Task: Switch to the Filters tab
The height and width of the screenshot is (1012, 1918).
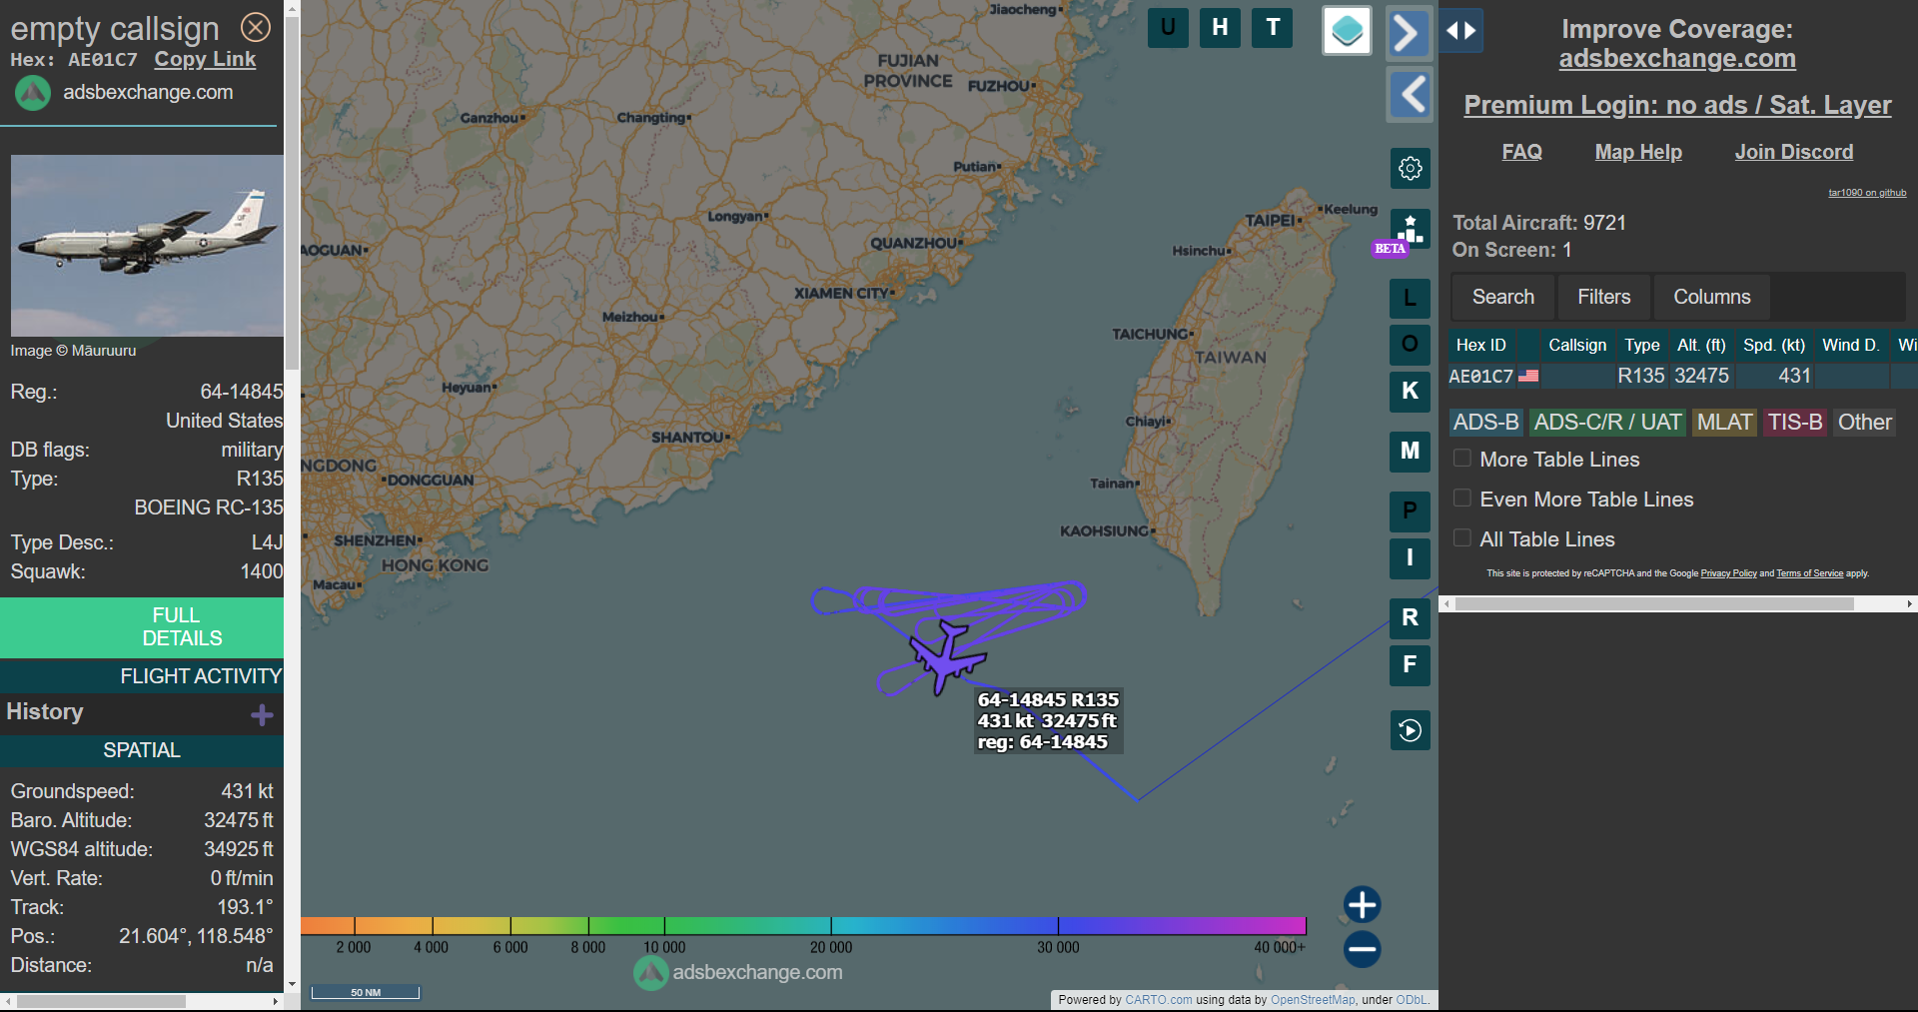Action: coord(1603,297)
